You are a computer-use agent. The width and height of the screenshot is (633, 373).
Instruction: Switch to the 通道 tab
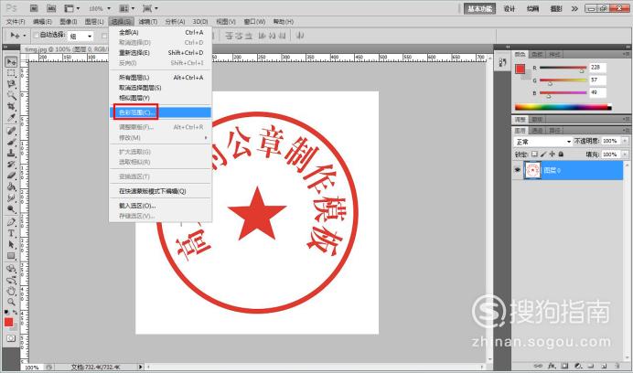(537, 131)
